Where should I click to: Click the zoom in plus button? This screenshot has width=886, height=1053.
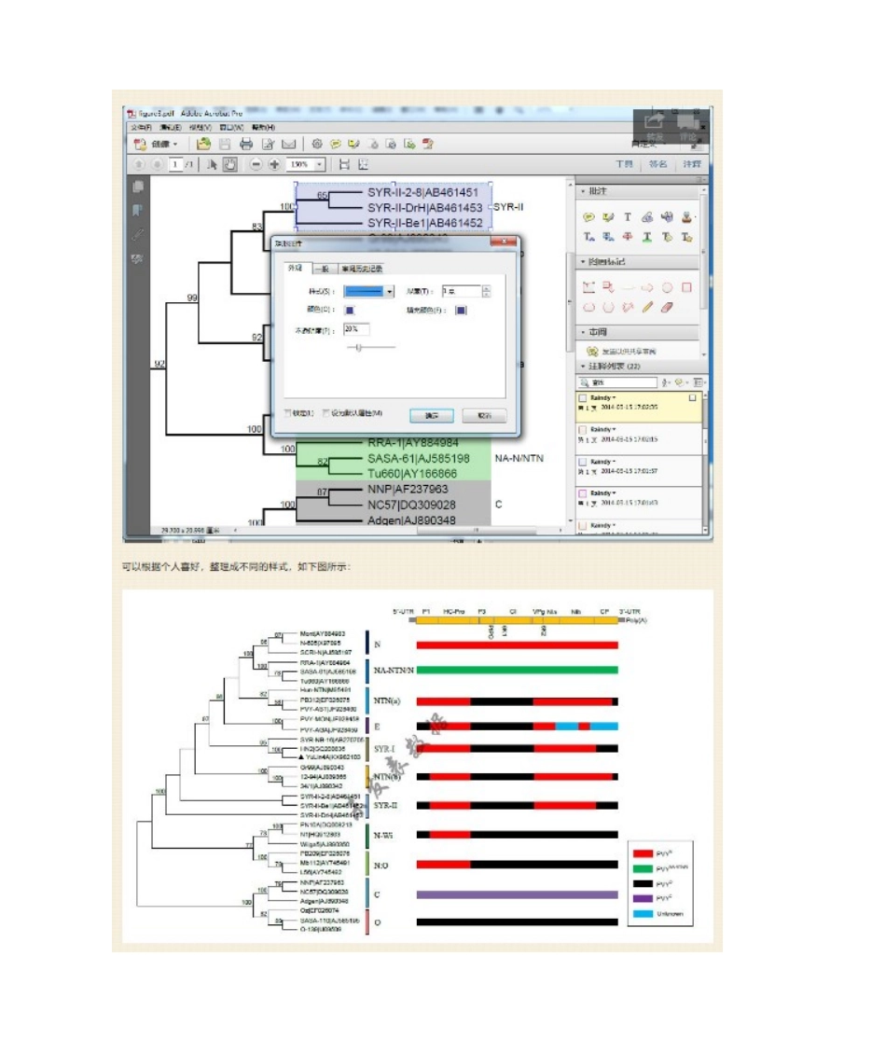click(x=275, y=164)
